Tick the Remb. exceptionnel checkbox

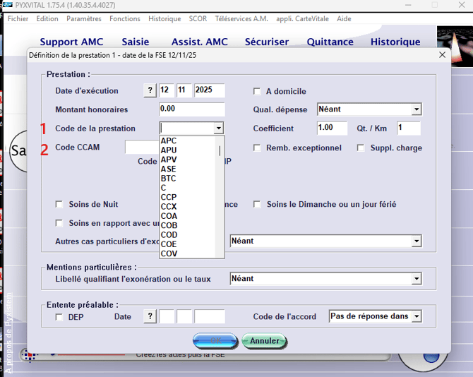tap(258, 148)
